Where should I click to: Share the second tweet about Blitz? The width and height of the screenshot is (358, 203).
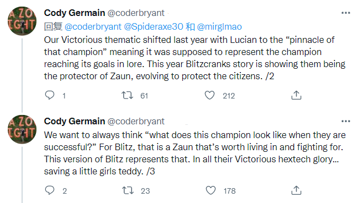tap(296, 190)
